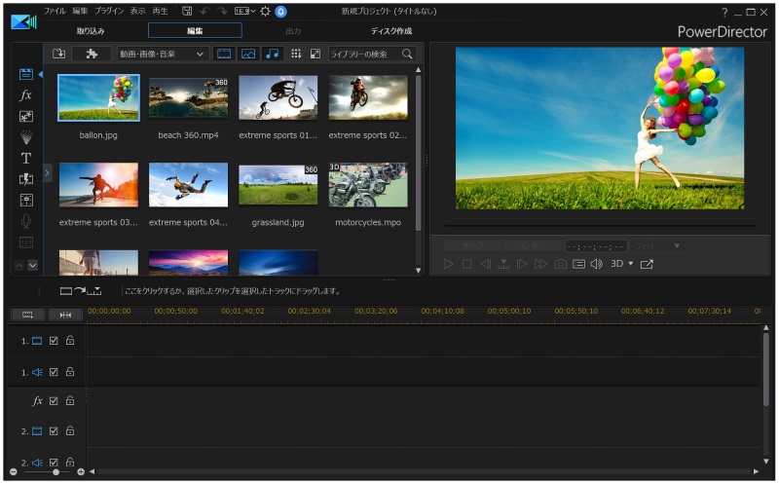
Task: Uncheck the fx track enable checkbox
Action: tap(55, 400)
